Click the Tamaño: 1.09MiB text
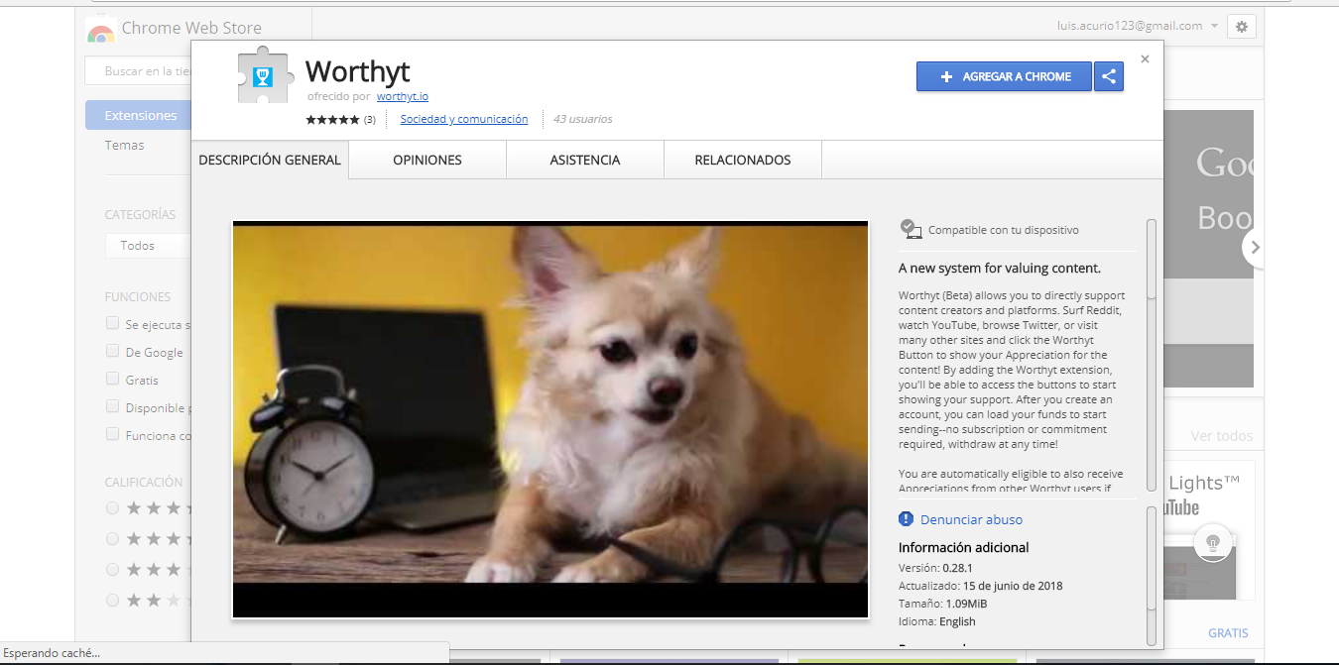 942,604
